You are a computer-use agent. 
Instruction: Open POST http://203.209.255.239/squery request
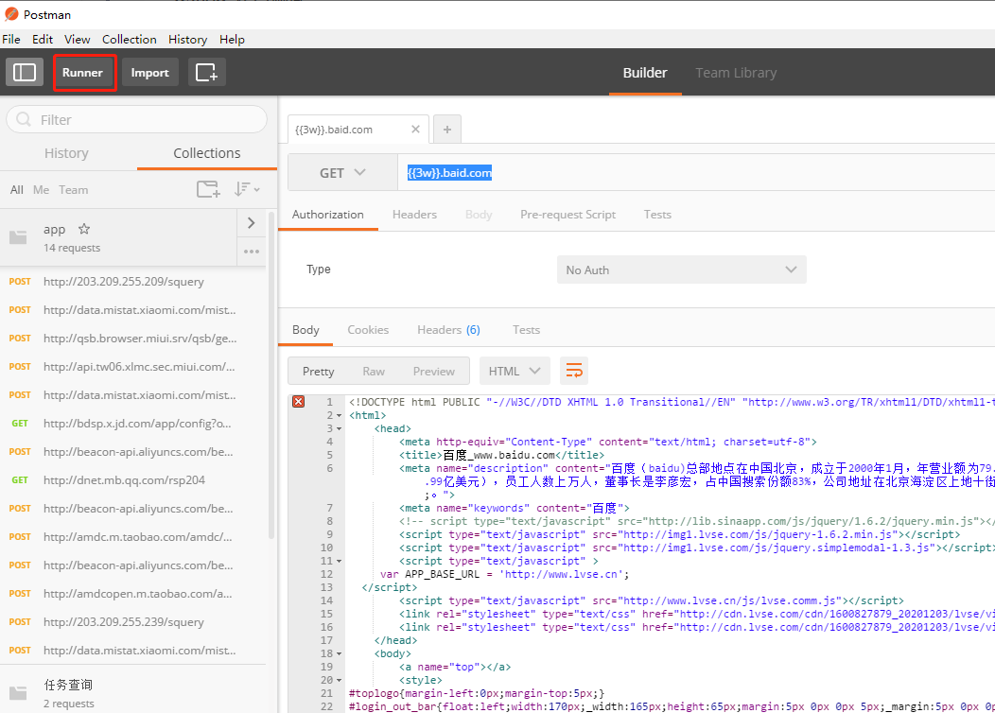tap(133, 621)
